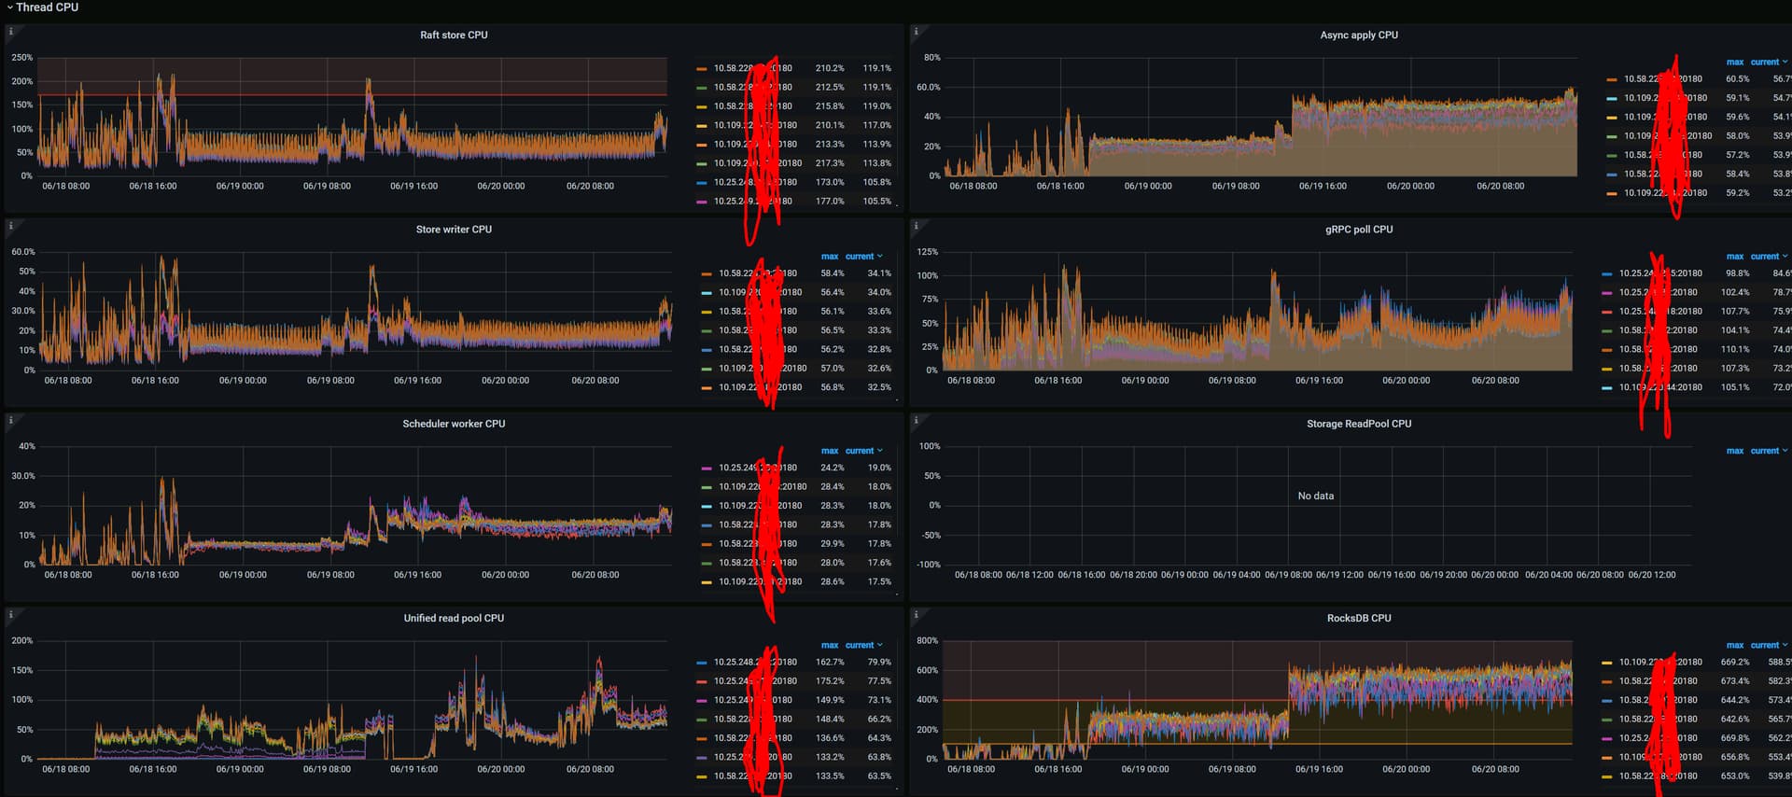This screenshot has height=797, width=1792.
Task: Open the gRPC poll CPU panel title menu
Action: pyautogui.click(x=1358, y=230)
